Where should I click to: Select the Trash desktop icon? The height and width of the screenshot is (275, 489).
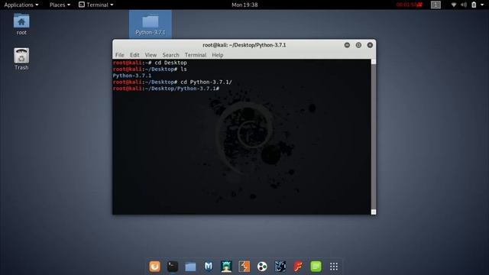(x=21, y=59)
